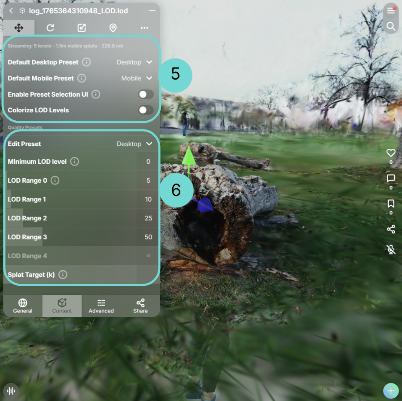Expand the Default Desktop Preset dropdown

(x=134, y=62)
